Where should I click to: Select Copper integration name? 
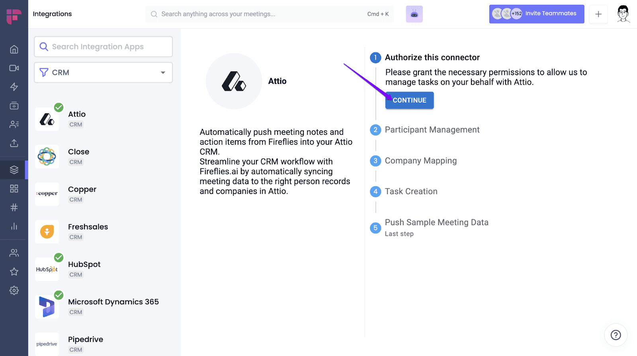coord(82,189)
